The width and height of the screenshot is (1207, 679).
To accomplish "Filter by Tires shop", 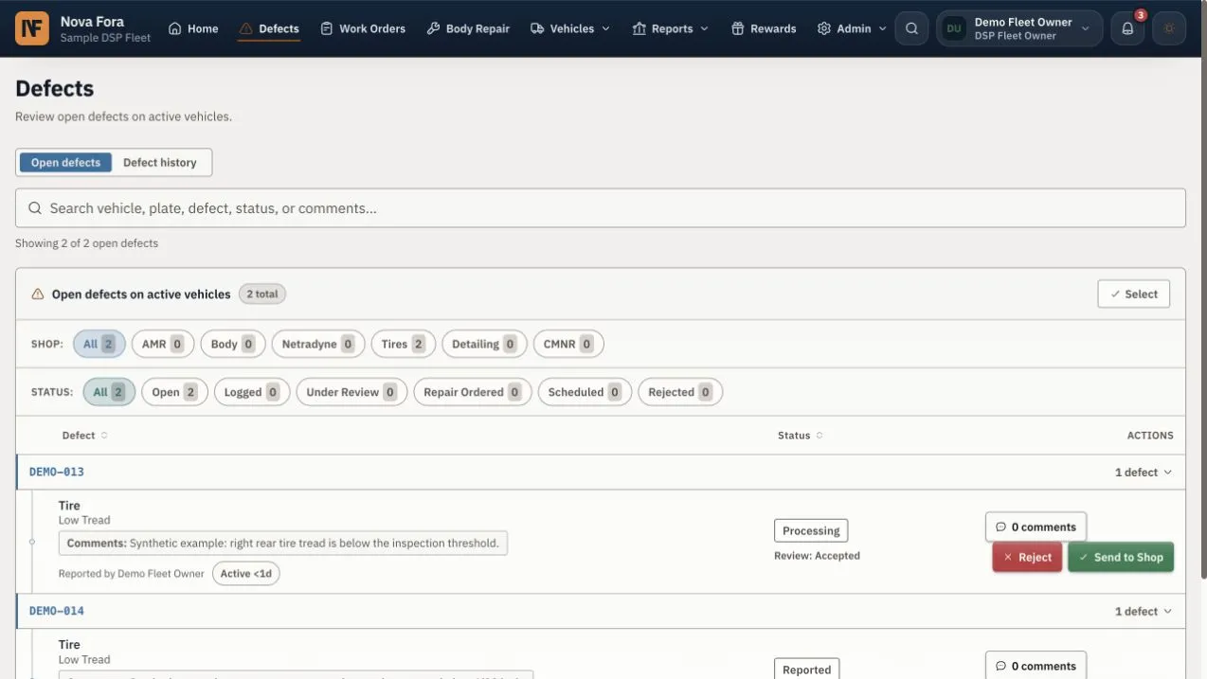I will [x=404, y=344].
